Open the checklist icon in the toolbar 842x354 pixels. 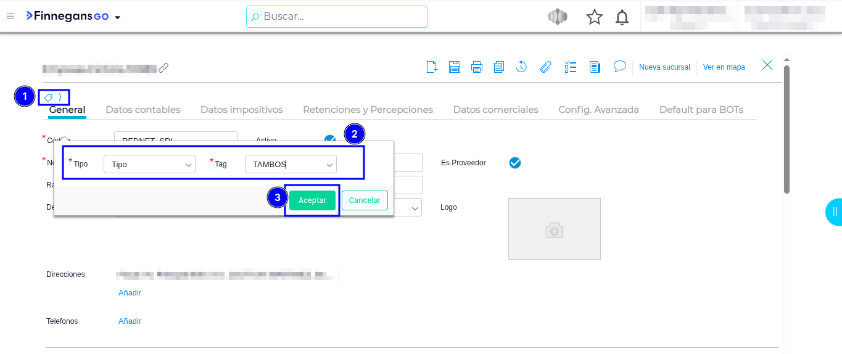[x=571, y=67]
